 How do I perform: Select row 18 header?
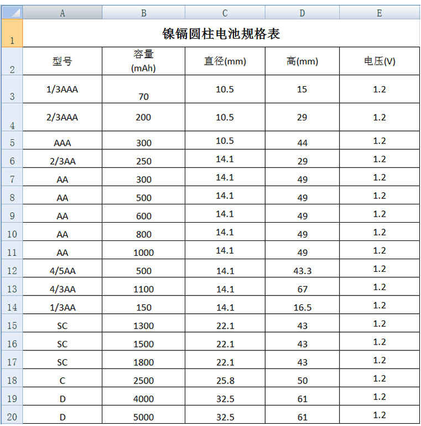[12, 378]
